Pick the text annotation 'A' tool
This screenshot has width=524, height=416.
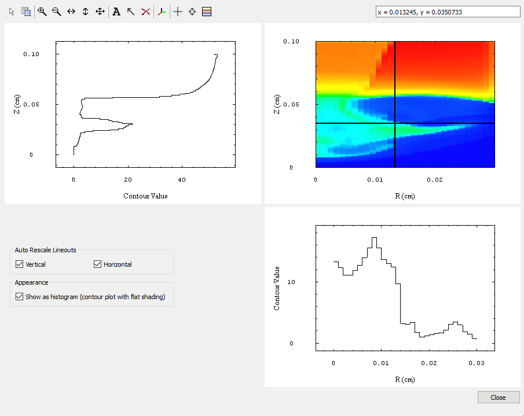[116, 12]
